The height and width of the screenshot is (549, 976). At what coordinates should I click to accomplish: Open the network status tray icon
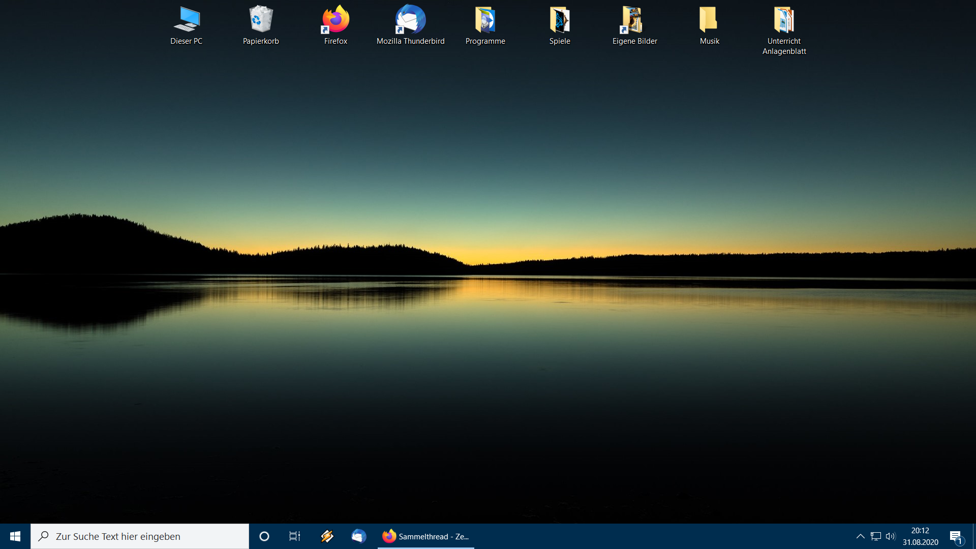pyautogui.click(x=876, y=536)
